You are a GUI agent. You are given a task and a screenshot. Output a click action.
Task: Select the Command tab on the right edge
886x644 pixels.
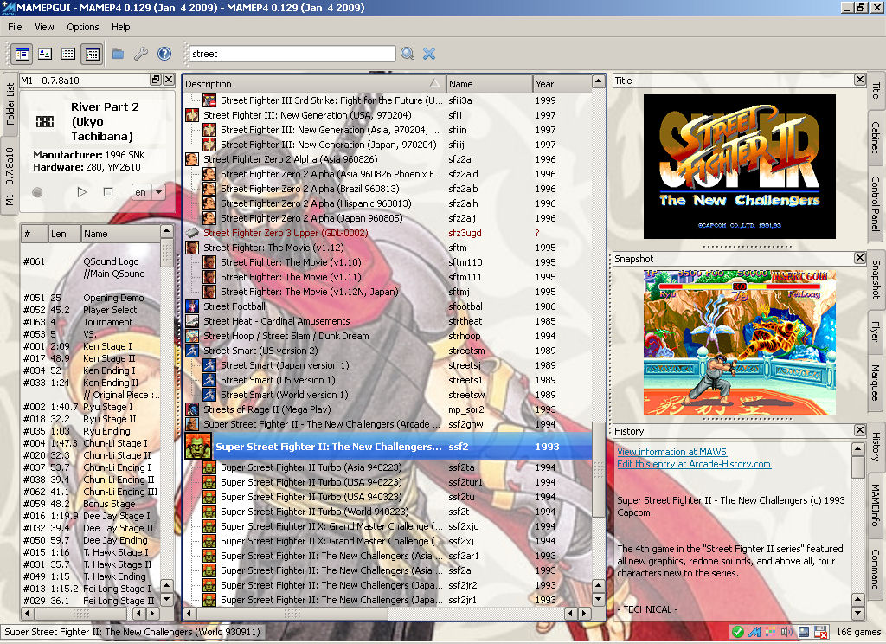[876, 570]
